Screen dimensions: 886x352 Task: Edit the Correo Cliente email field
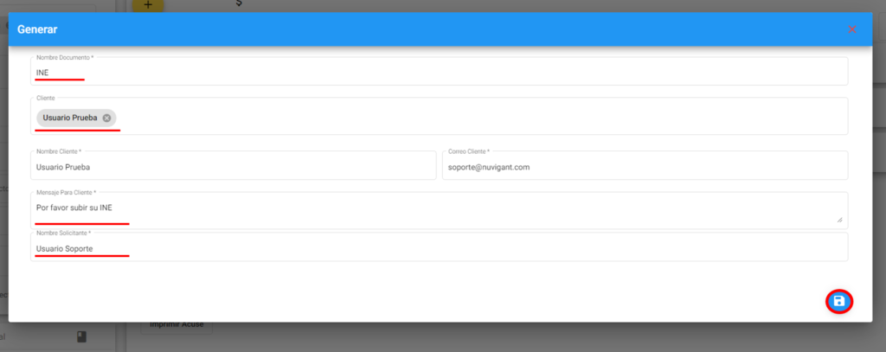645,165
